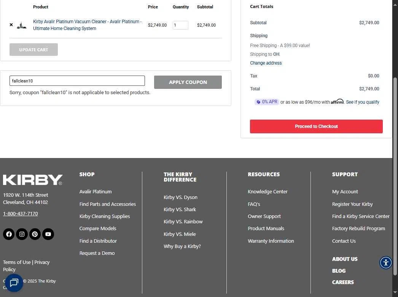
Task: Open Warranty Information link
Action: [271, 241]
